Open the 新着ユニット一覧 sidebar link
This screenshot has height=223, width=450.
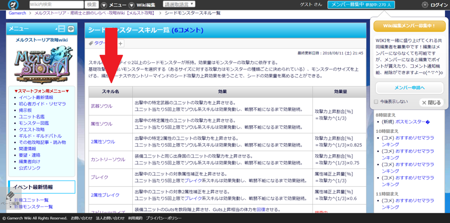point(31,200)
